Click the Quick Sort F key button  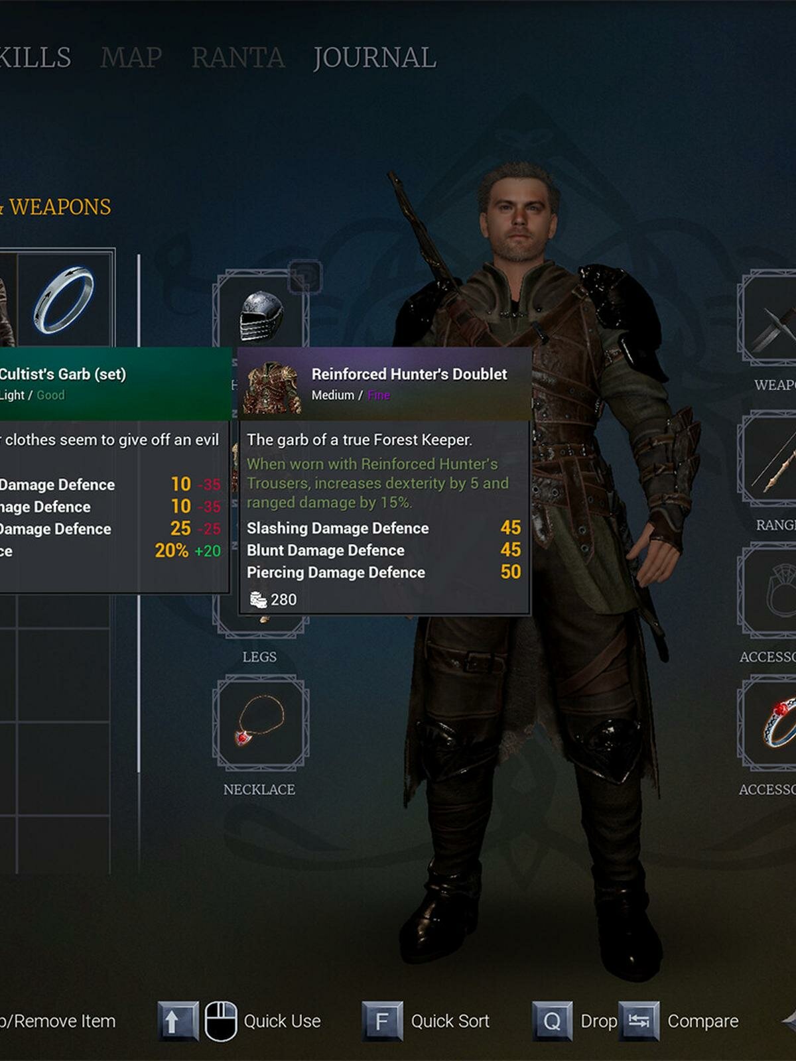(382, 1021)
